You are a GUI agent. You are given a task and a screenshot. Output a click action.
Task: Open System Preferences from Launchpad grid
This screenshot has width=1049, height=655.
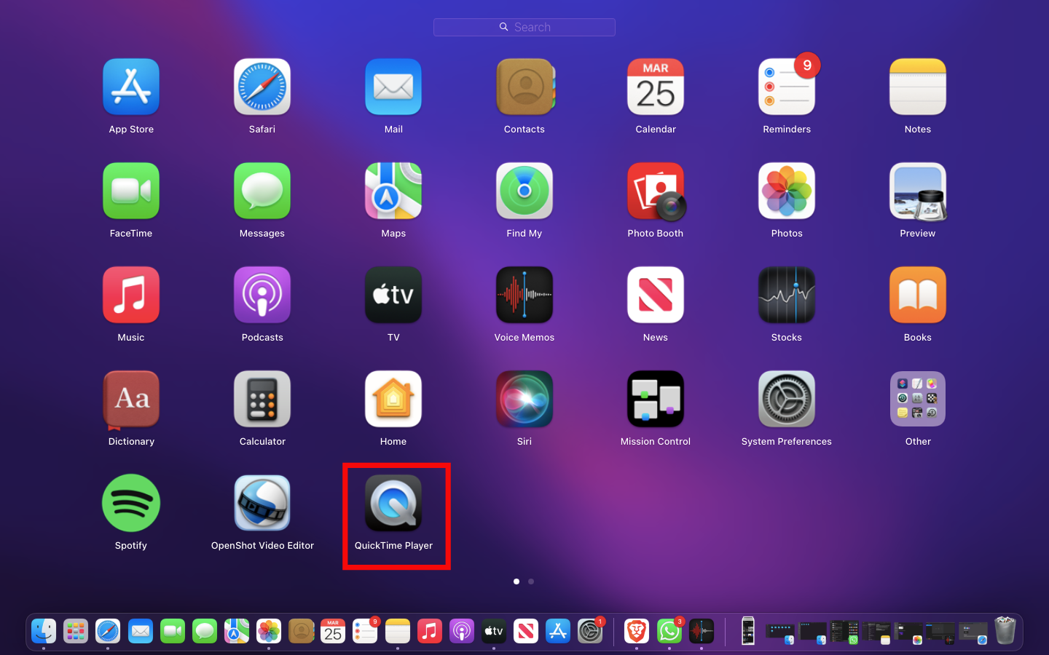[787, 400]
